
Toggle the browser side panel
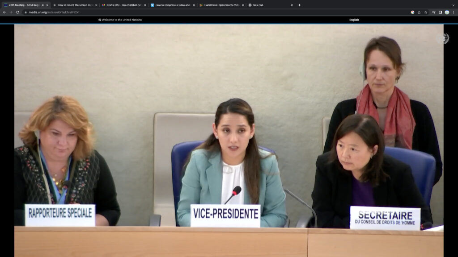tap(440, 12)
